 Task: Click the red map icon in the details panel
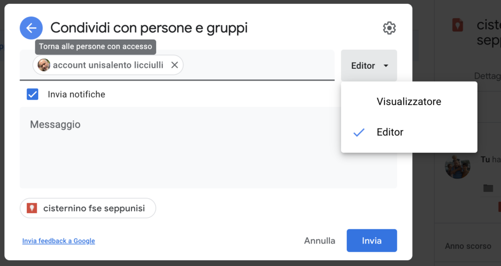click(x=457, y=25)
